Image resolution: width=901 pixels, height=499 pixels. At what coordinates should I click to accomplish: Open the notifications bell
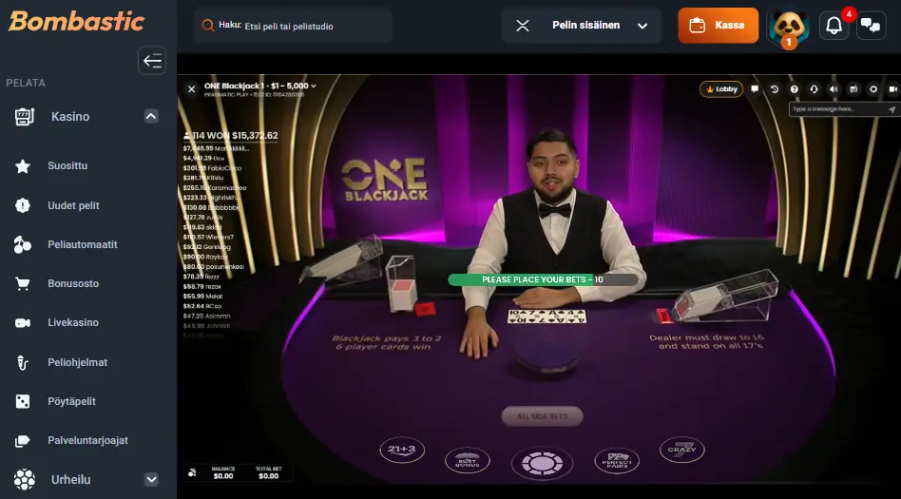click(x=834, y=26)
